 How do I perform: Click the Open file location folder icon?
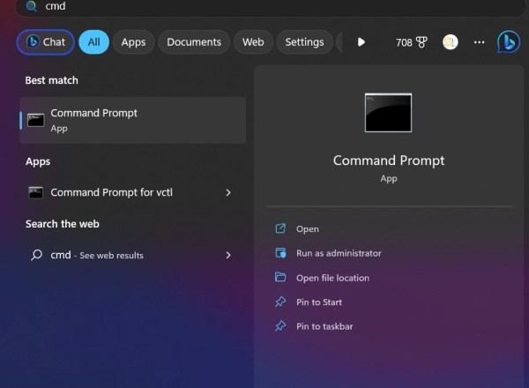click(280, 277)
